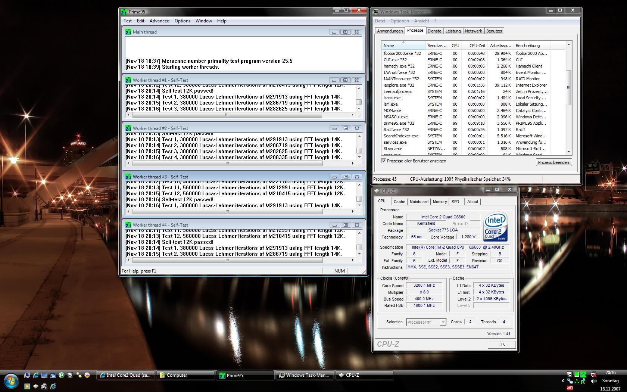Click the Worker thread #1 window icon
This screenshot has height=392, width=627.
128,80
